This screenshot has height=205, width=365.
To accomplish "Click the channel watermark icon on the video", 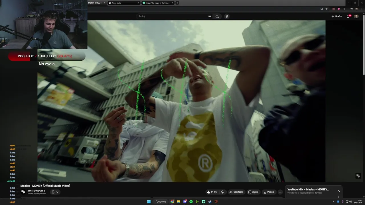I will pyautogui.click(x=358, y=176).
